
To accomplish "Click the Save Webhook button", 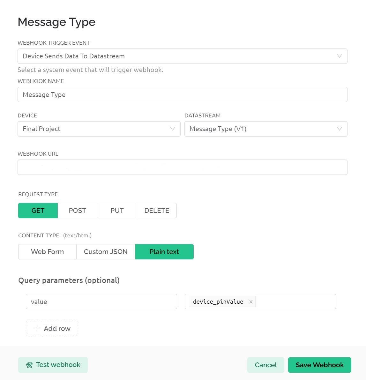I will (319, 365).
